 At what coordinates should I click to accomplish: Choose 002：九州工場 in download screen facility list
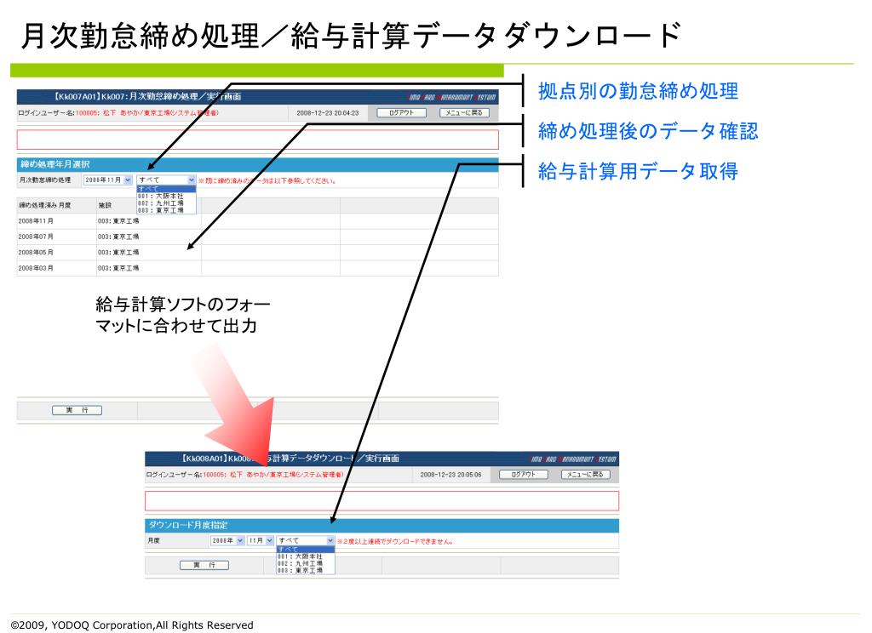pyautogui.click(x=306, y=563)
